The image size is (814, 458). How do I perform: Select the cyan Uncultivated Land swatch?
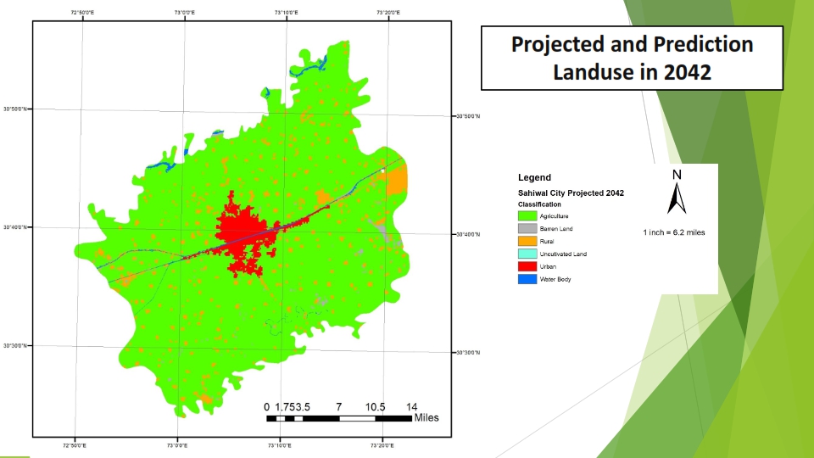click(527, 254)
